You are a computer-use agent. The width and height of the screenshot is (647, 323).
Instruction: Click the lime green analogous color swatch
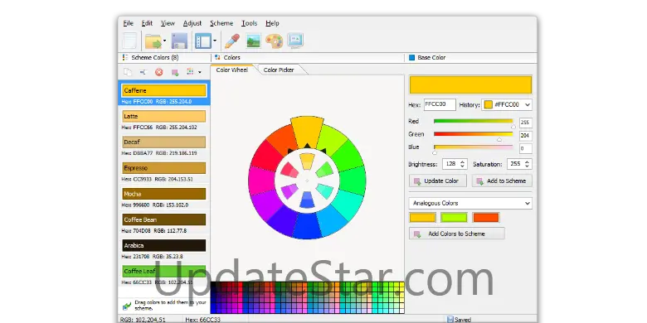[454, 217]
